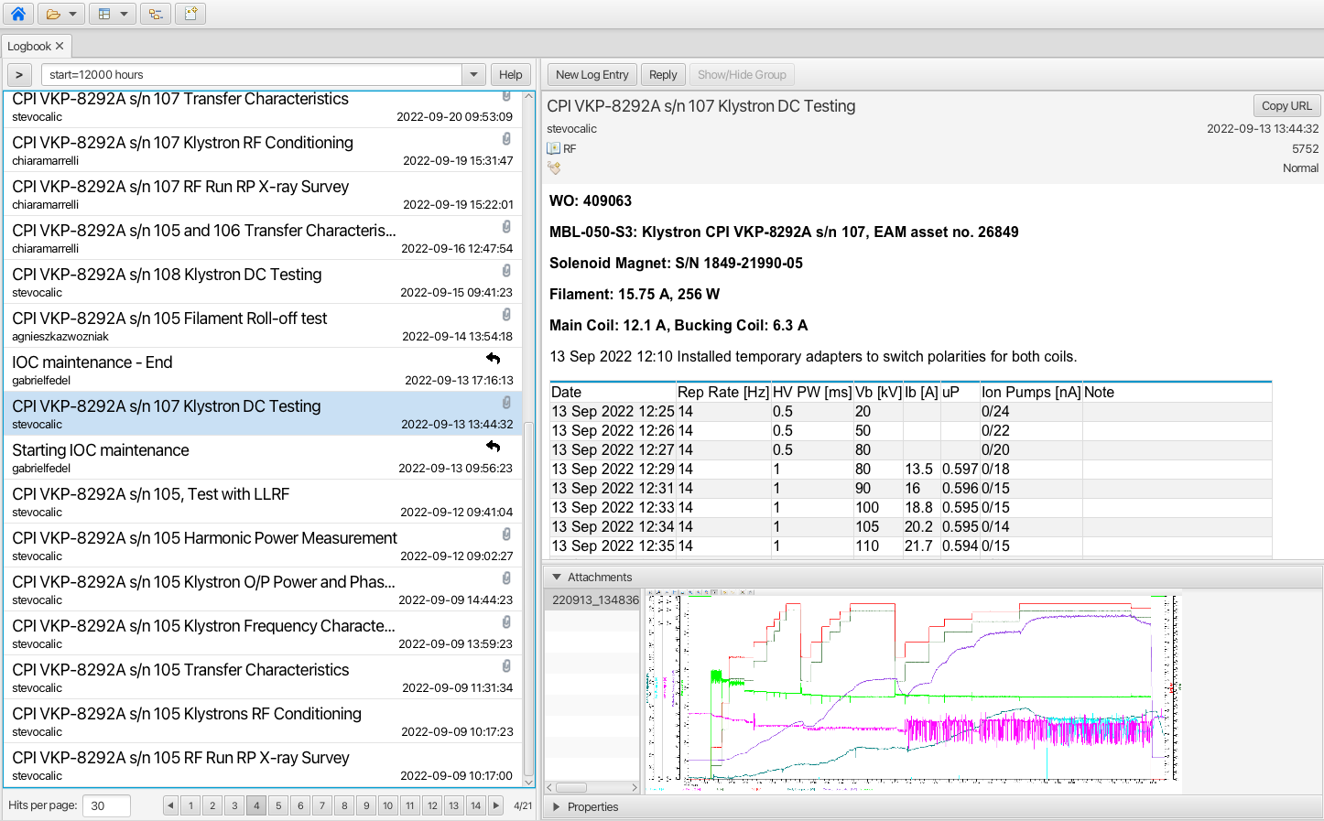Click the new log entry note icon

[190, 14]
